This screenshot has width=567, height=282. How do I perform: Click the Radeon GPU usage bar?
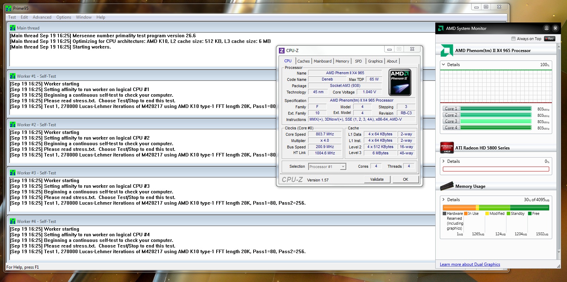(x=496, y=169)
